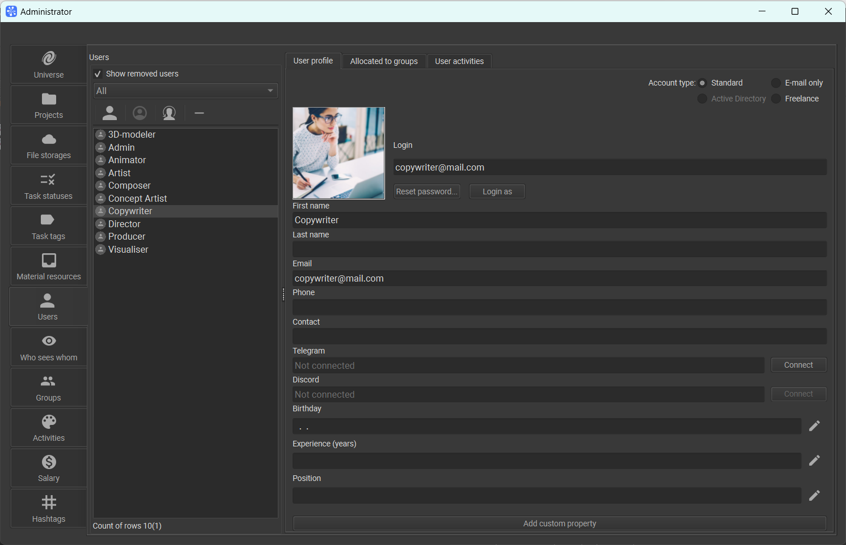Select user Admin in list
Viewport: 846px width, 545px height.
(x=185, y=147)
